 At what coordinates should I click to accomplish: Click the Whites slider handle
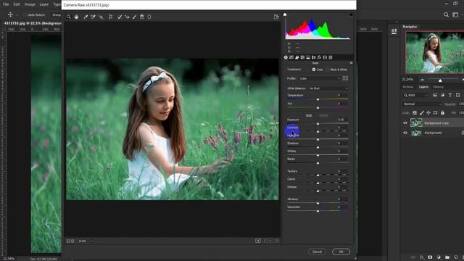(x=318, y=155)
